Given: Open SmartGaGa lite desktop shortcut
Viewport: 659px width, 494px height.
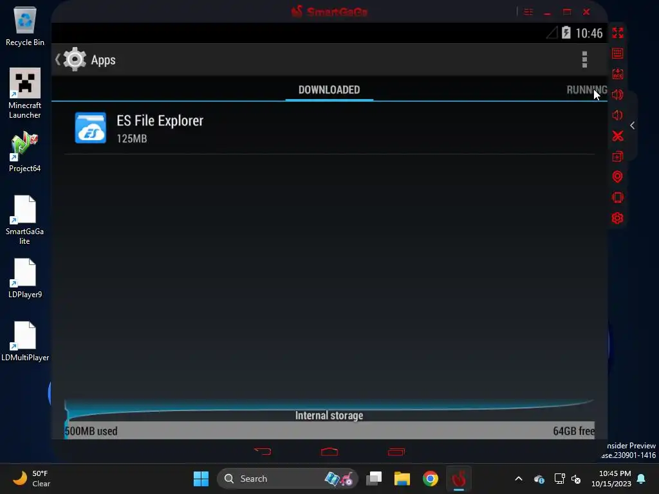Looking at the screenshot, I should click(x=25, y=220).
